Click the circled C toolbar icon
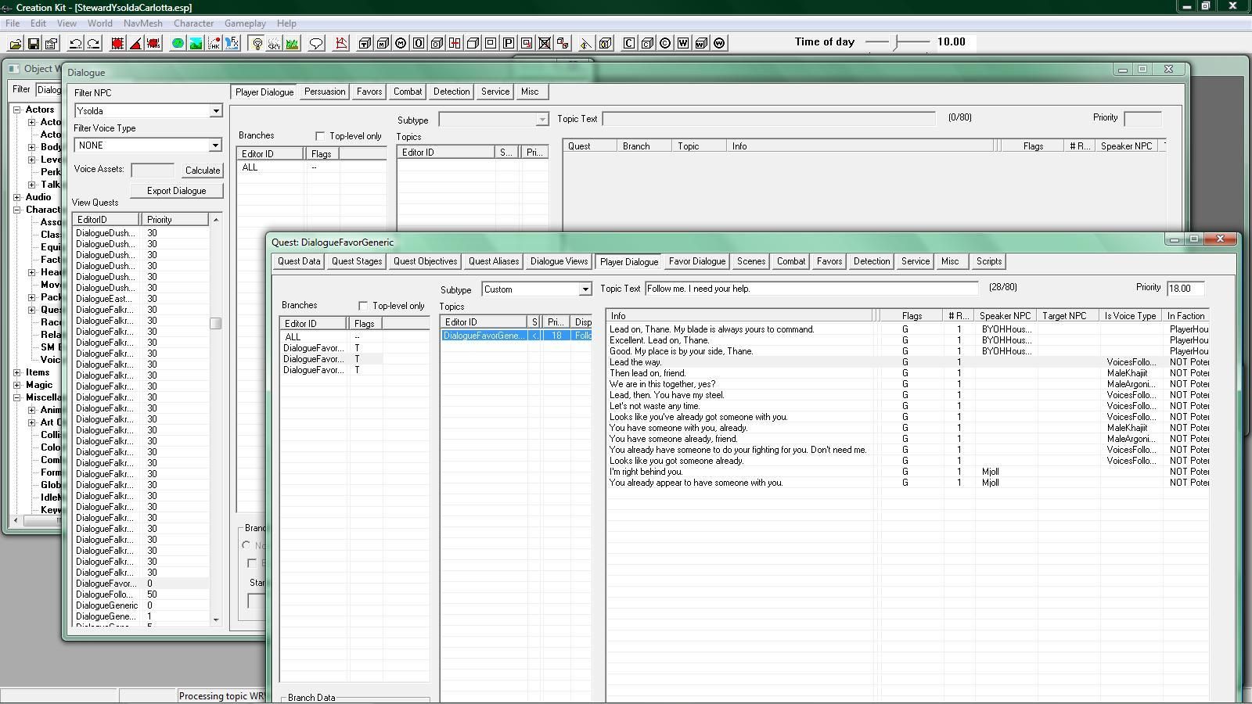1252x704 pixels. click(665, 43)
